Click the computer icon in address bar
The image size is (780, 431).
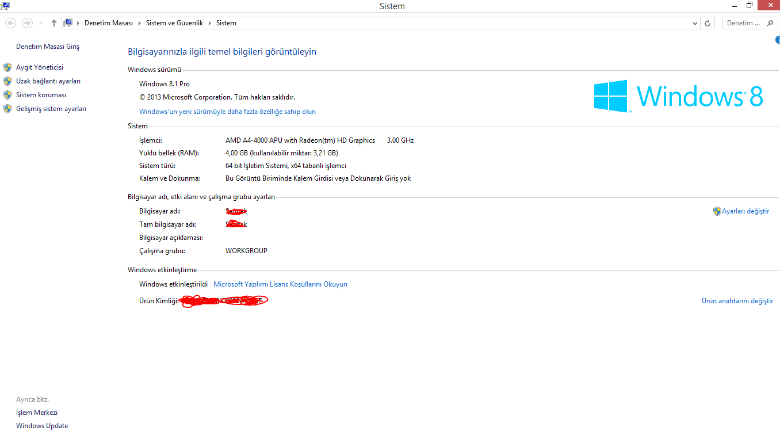[68, 23]
